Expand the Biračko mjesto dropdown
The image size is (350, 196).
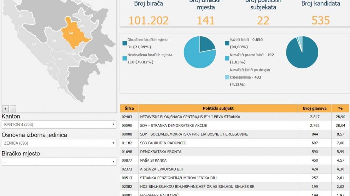(x=59, y=161)
